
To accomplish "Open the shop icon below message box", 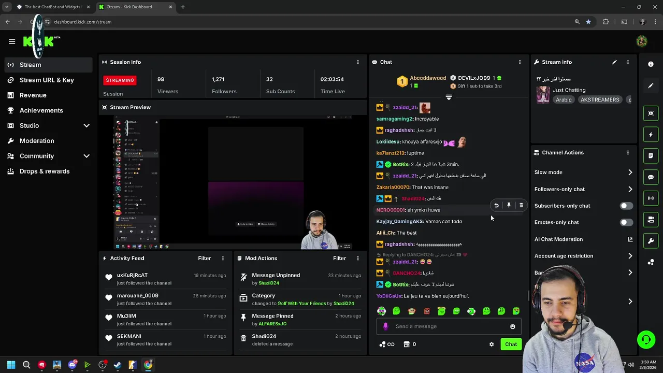I will click(407, 345).
